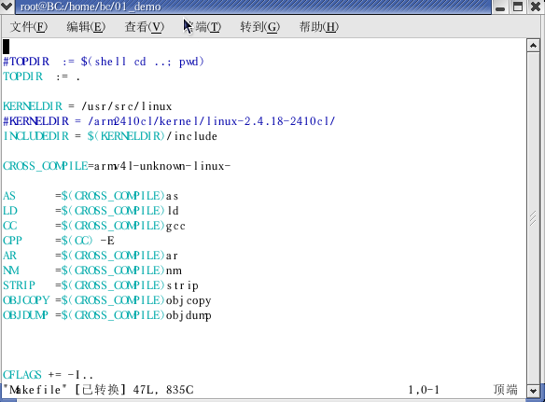This screenshot has height=402, width=545.
Task: Click the scrollbar down arrow
Action: (x=533, y=391)
